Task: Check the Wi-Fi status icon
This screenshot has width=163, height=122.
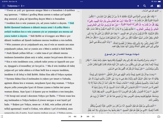Action: [x=152, y=1]
